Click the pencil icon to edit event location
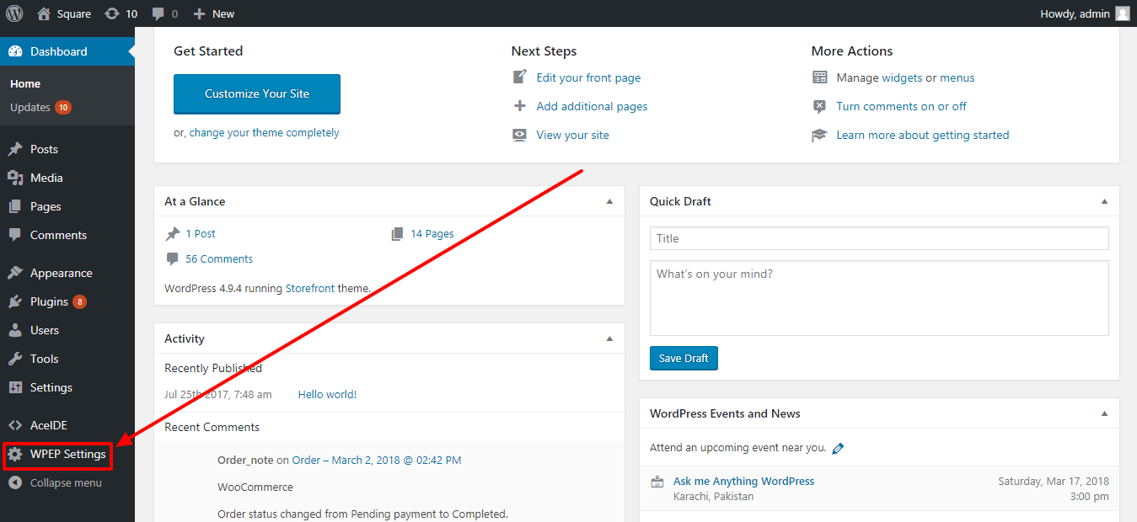The image size is (1137, 522). [x=838, y=449]
